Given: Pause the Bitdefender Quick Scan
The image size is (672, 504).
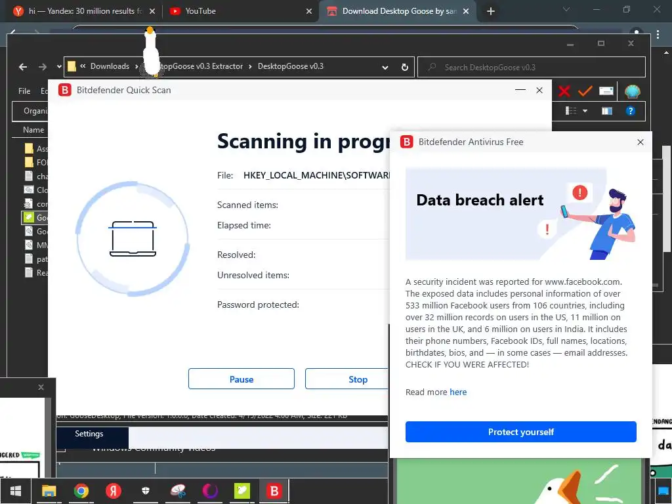Looking at the screenshot, I should tap(241, 379).
